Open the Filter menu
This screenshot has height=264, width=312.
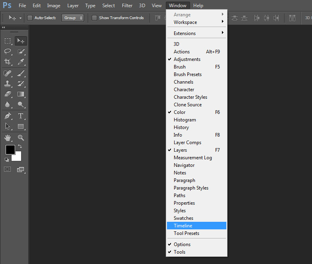127,6
